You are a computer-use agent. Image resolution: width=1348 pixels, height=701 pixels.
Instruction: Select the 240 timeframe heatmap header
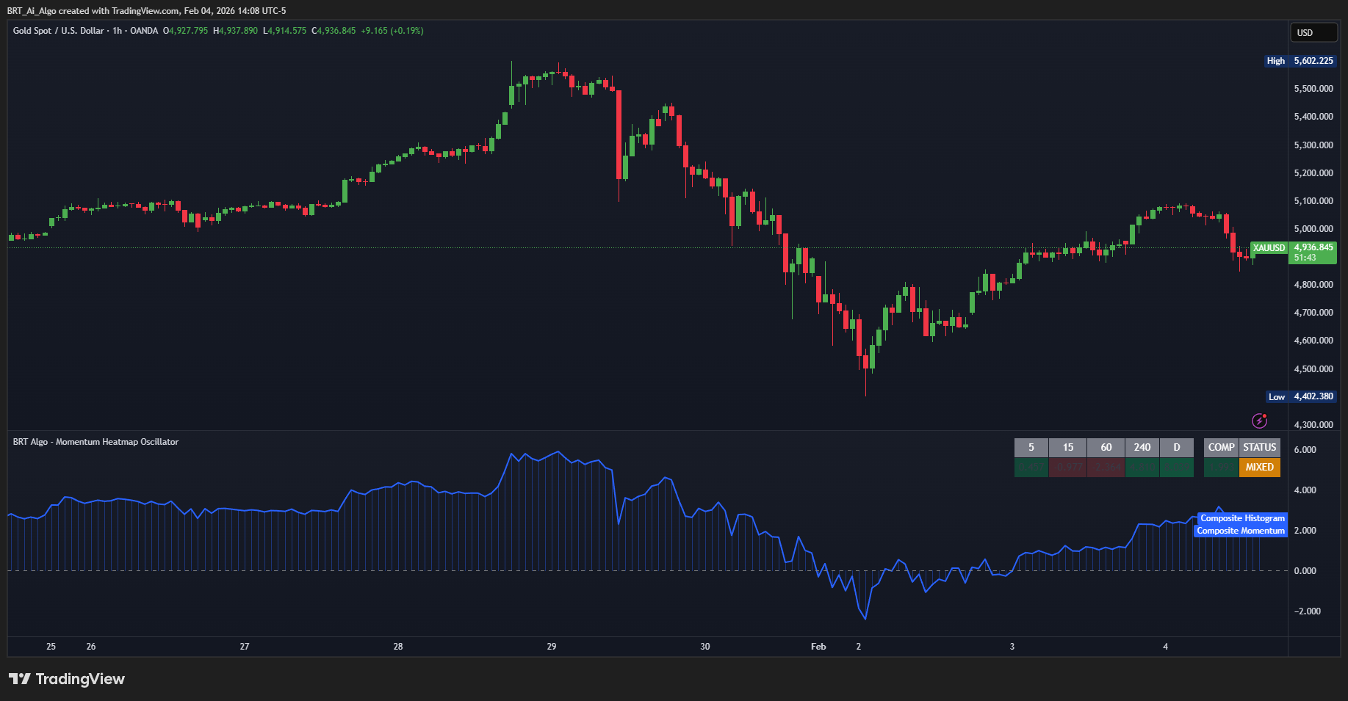pyautogui.click(x=1142, y=448)
